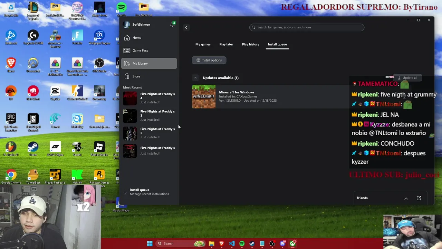Switch to Play later tab
The image size is (442, 249).
226,44
